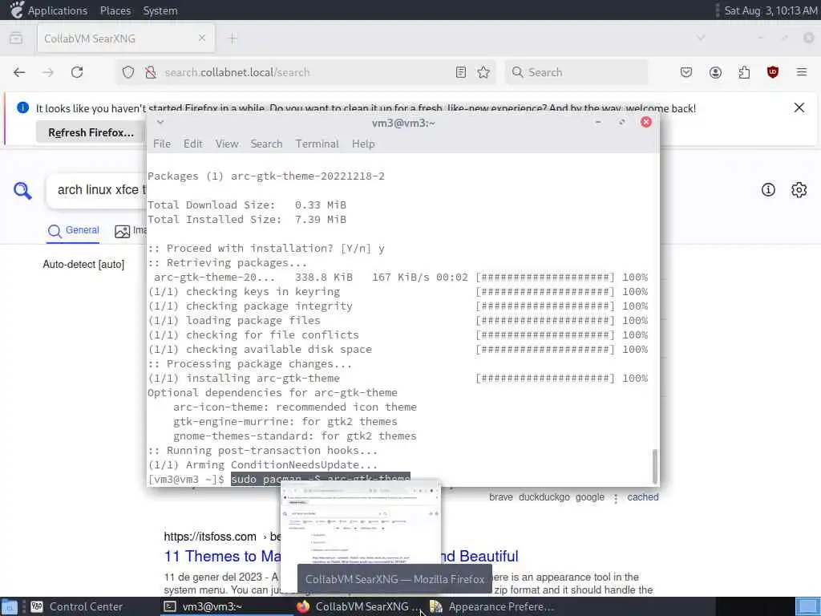Open the Firefox hamburger menu
The width and height of the screenshot is (821, 616).
tap(802, 72)
